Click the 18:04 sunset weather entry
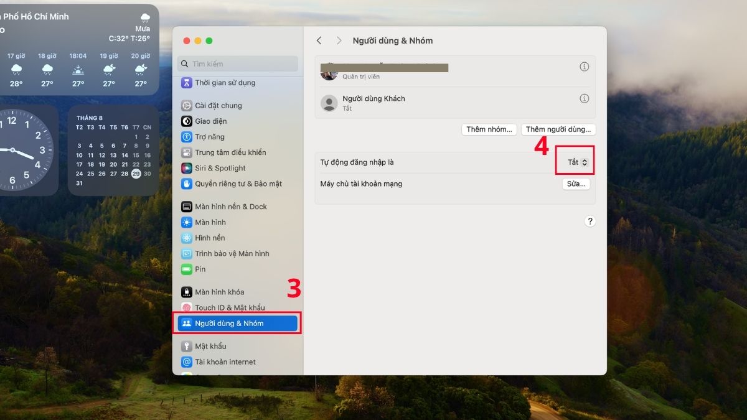747x420 pixels. click(78, 70)
